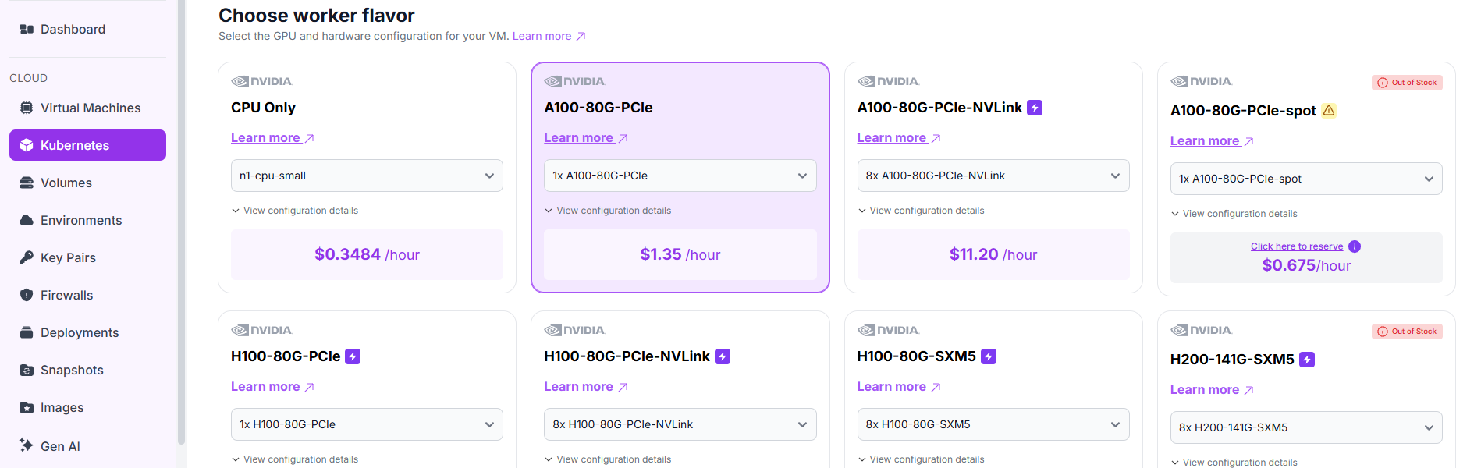Viewport: 1481px width, 468px height.
Task: Click the Environments cloud icon
Action: [27, 220]
